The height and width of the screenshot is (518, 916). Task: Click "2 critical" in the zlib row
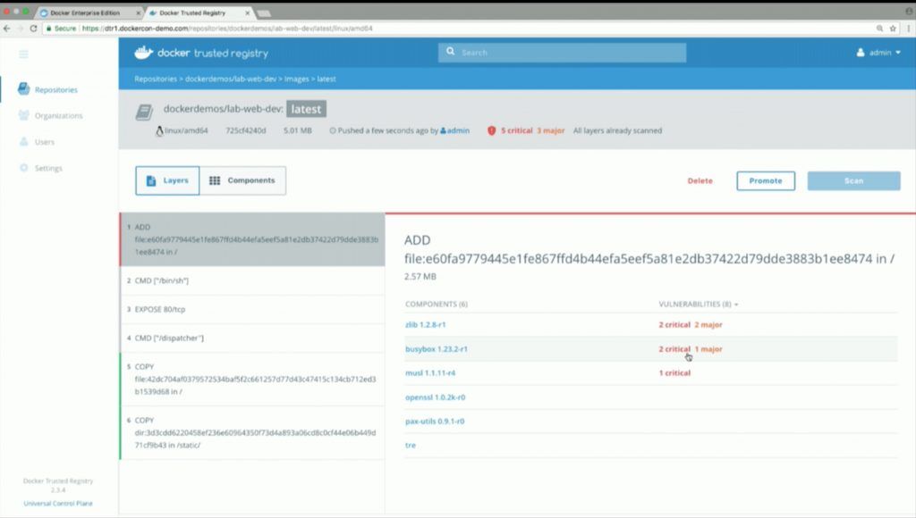tap(674, 324)
